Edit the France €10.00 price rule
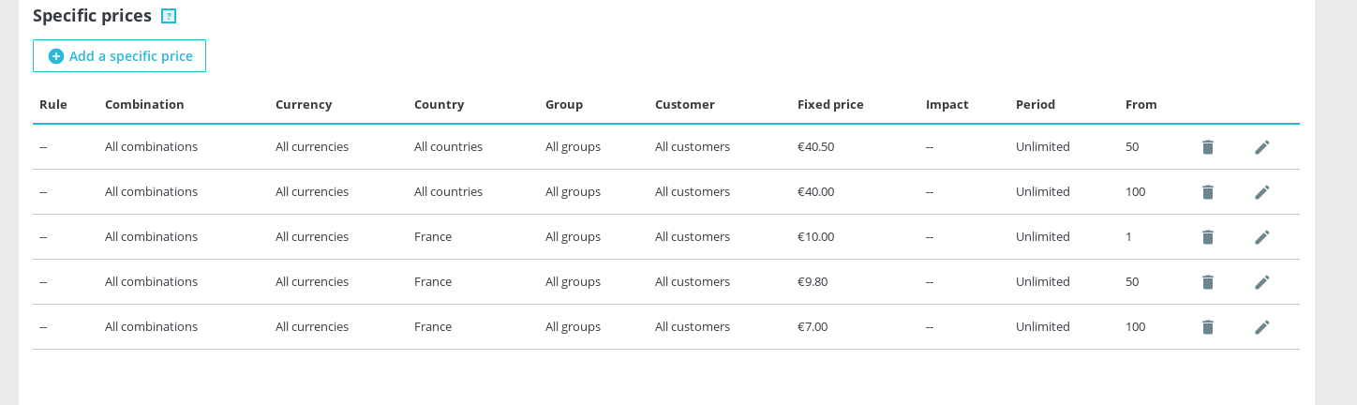This screenshot has width=1357, height=405. tap(1262, 237)
